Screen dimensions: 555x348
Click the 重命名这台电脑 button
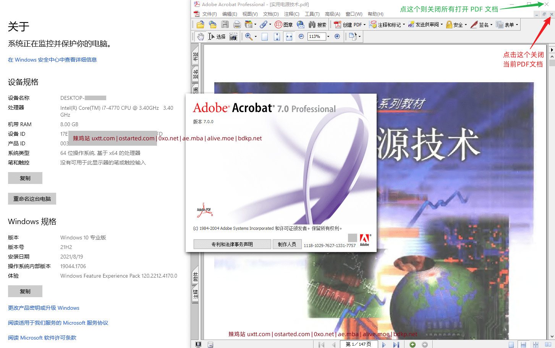click(32, 199)
